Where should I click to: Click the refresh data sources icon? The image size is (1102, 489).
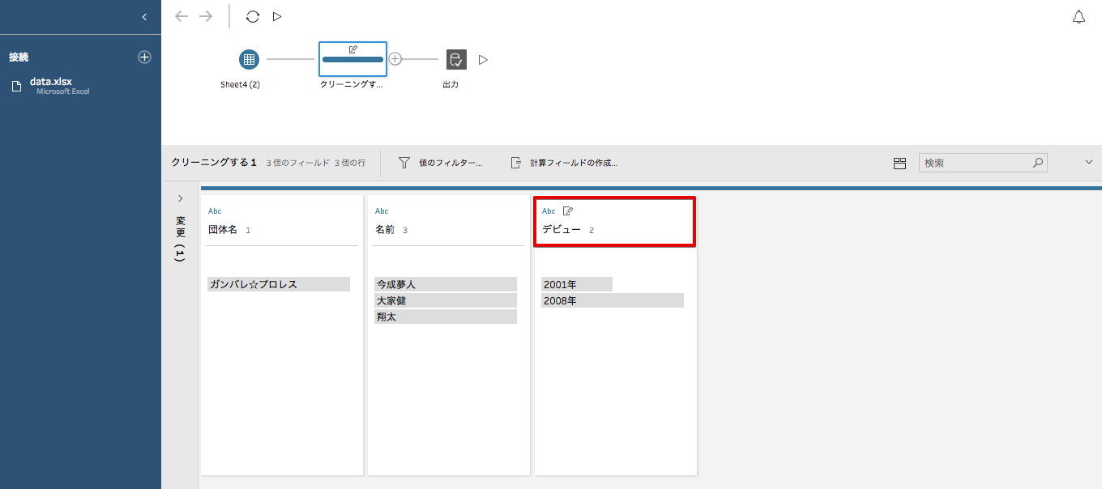252,15
